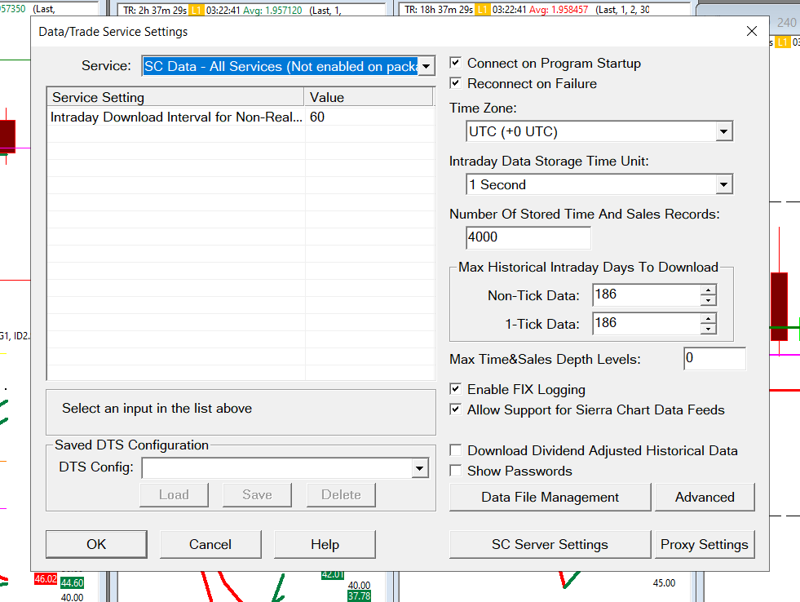Toggle Reconnect on Failure checkbox
The image size is (800, 602).
point(456,83)
